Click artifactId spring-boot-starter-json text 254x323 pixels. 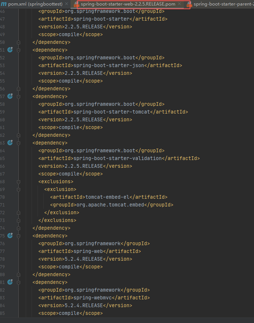pyautogui.click(x=109, y=65)
